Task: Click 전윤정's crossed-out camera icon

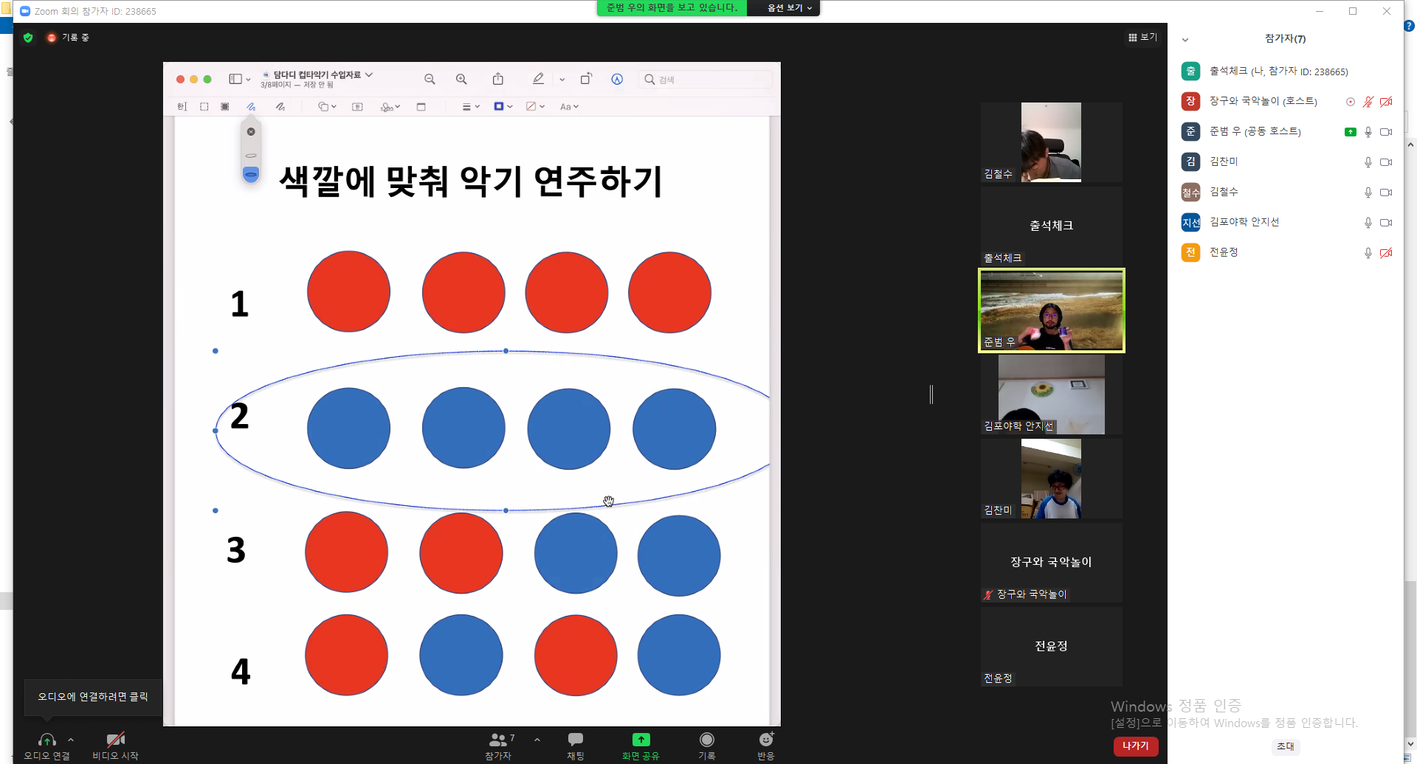Action: tap(1386, 253)
